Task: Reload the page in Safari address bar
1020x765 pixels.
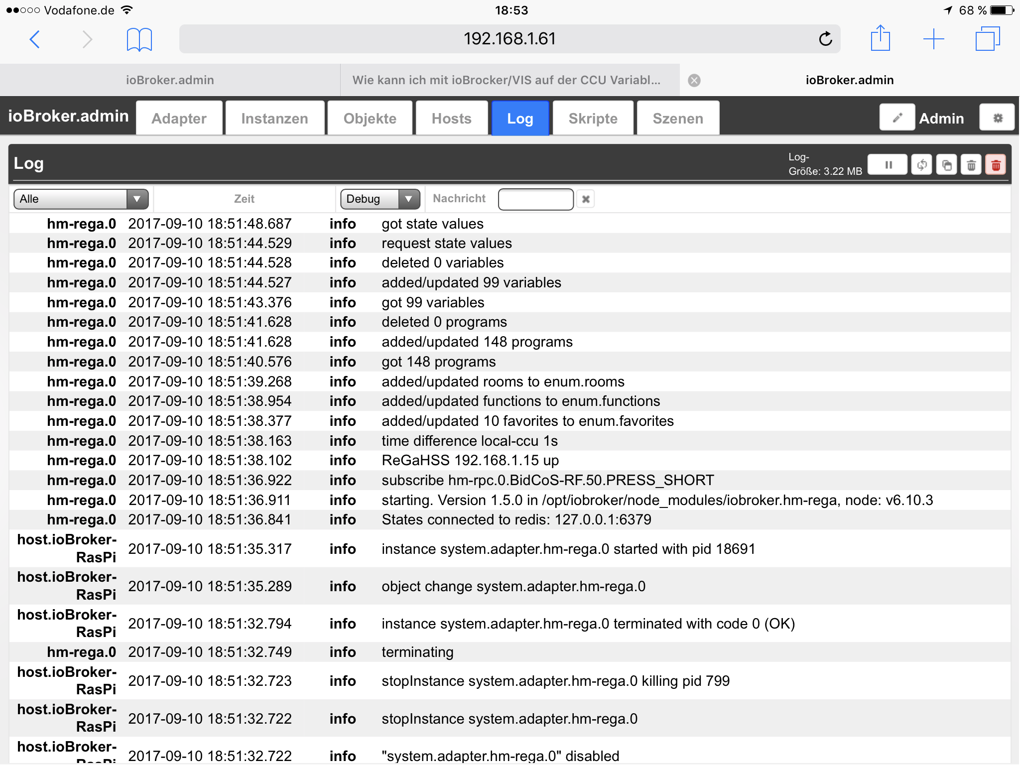Action: pyautogui.click(x=825, y=39)
